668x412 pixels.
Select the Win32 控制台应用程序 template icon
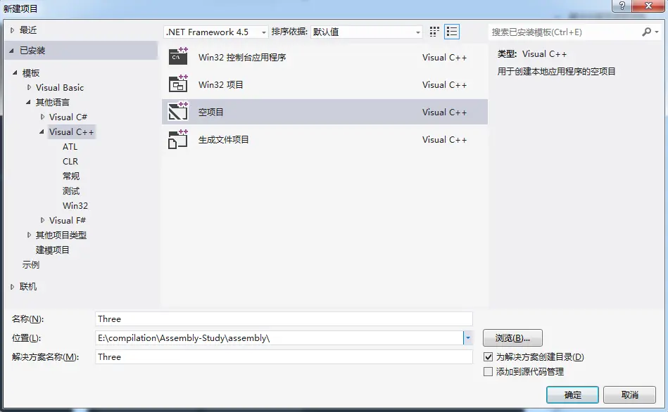178,57
